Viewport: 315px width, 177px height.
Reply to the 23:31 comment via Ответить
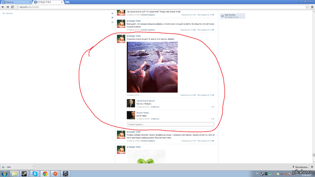click(x=155, y=107)
